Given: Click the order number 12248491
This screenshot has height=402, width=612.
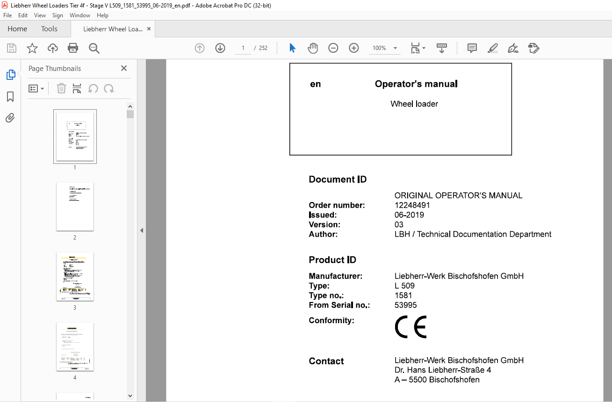Looking at the screenshot, I should (412, 205).
